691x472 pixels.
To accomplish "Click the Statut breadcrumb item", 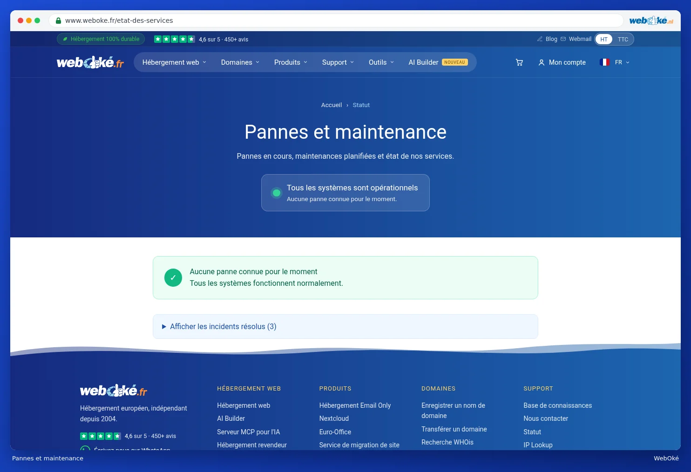I will pyautogui.click(x=361, y=105).
